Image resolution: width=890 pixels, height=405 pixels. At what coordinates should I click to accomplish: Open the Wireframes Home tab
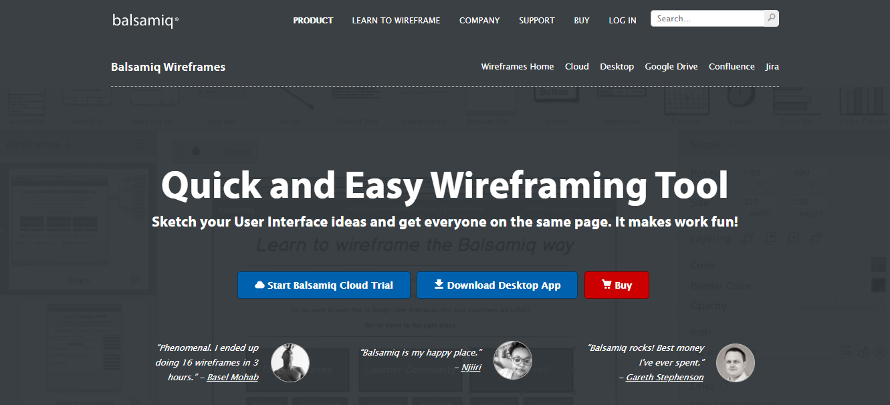pyautogui.click(x=517, y=67)
